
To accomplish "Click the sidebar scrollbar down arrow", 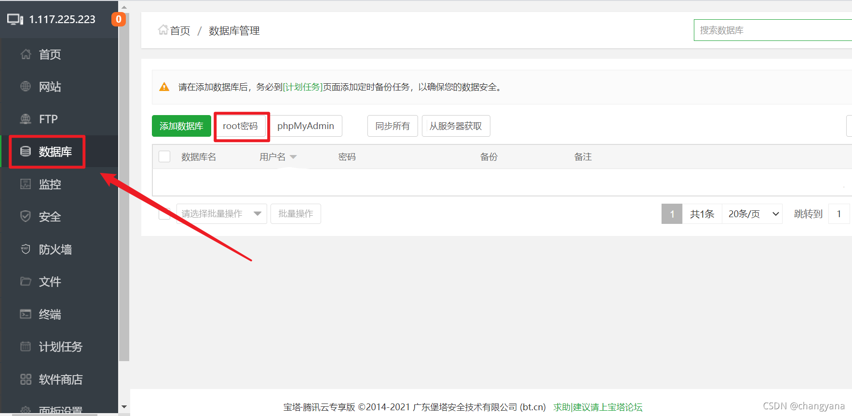I will pyautogui.click(x=124, y=407).
